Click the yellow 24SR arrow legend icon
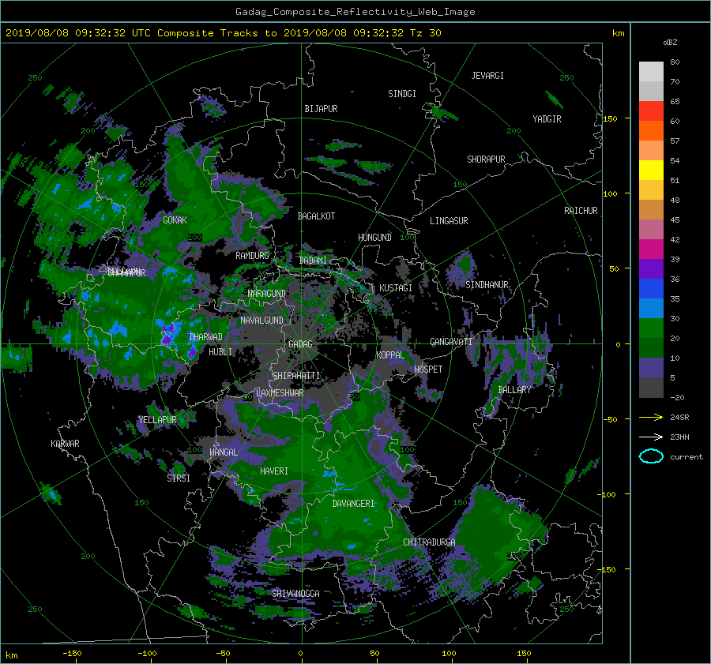711x664 pixels. coord(651,417)
